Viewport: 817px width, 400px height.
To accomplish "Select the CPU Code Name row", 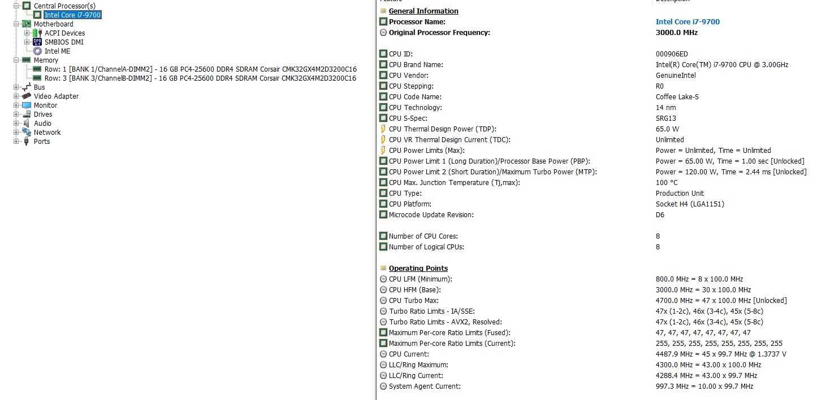I will (x=596, y=96).
